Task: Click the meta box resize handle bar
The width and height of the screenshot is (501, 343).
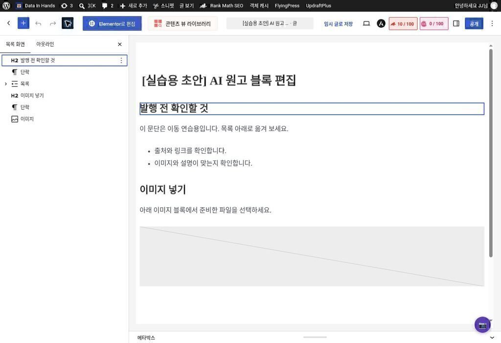Action: (x=315, y=337)
